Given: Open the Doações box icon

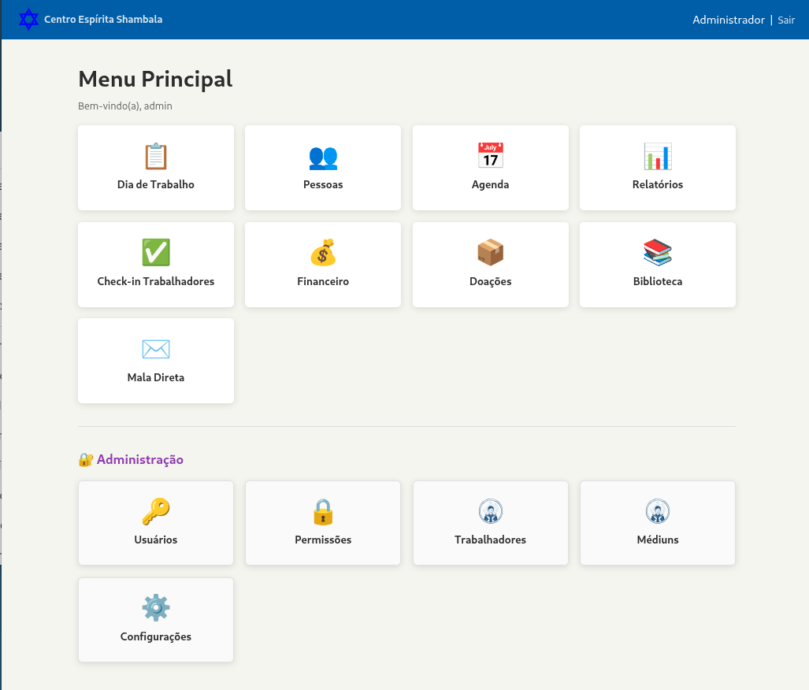Looking at the screenshot, I should (x=490, y=253).
